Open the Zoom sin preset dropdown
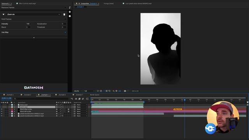 (x=34, y=14)
